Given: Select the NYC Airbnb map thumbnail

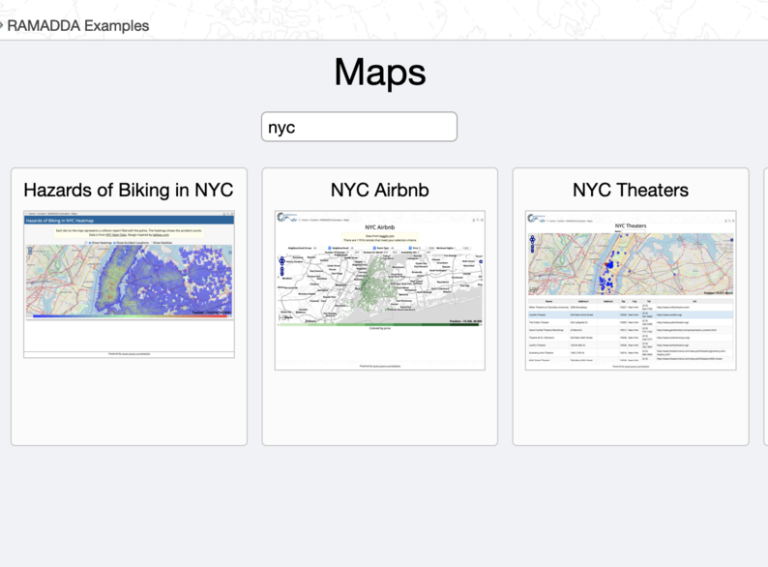Looking at the screenshot, I should pyautogui.click(x=379, y=290).
